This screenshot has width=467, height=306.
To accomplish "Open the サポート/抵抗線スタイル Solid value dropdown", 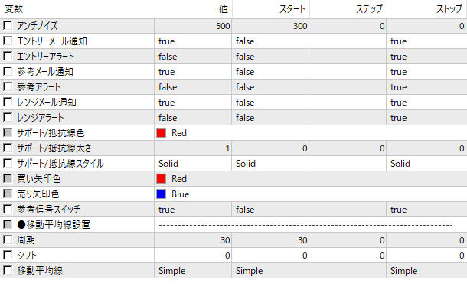I will [193, 164].
